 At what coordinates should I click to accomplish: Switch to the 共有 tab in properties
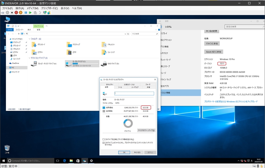148,87
